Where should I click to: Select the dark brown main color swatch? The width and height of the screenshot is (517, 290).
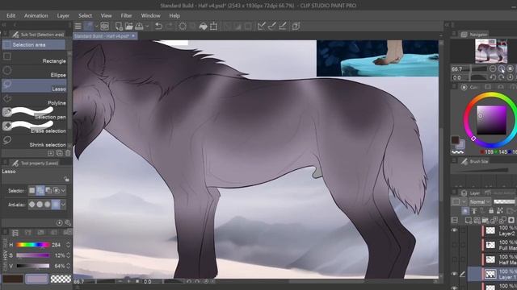(13, 279)
